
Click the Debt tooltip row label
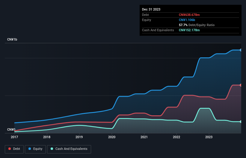click(x=145, y=15)
